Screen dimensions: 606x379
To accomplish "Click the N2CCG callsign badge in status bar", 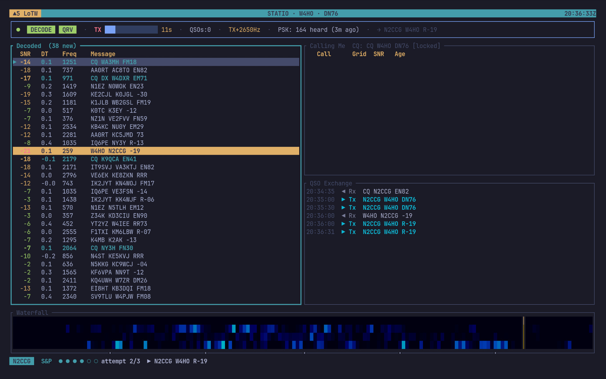I will [22, 361].
